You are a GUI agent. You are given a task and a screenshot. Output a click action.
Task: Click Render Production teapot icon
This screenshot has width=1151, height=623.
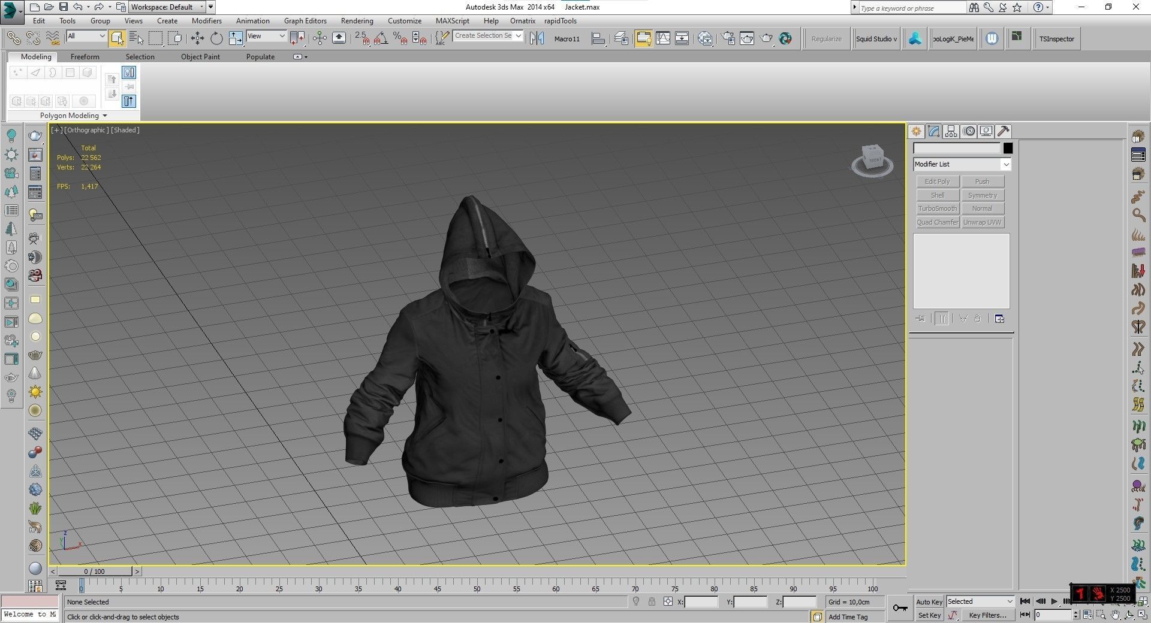(x=766, y=38)
